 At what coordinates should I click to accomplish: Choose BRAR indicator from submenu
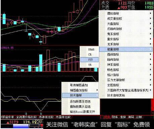point(89,49)
